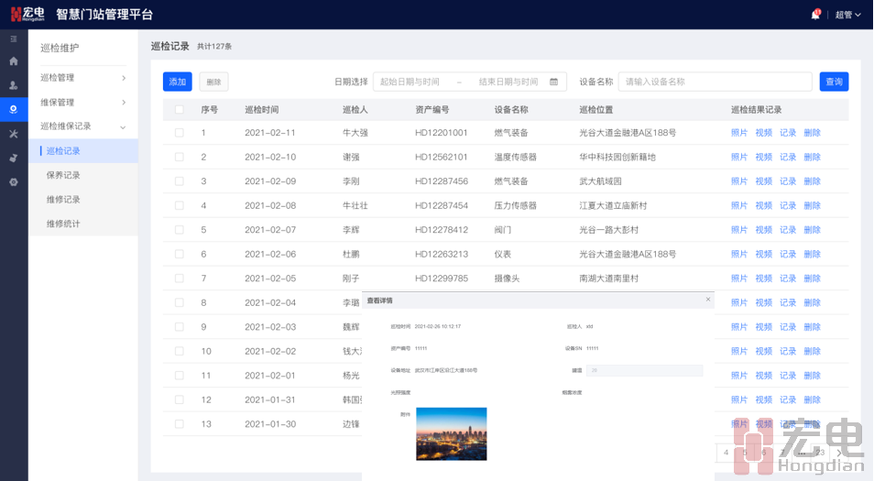Click the city skyline attachment thumbnail
This screenshot has width=874, height=481.
point(451,433)
